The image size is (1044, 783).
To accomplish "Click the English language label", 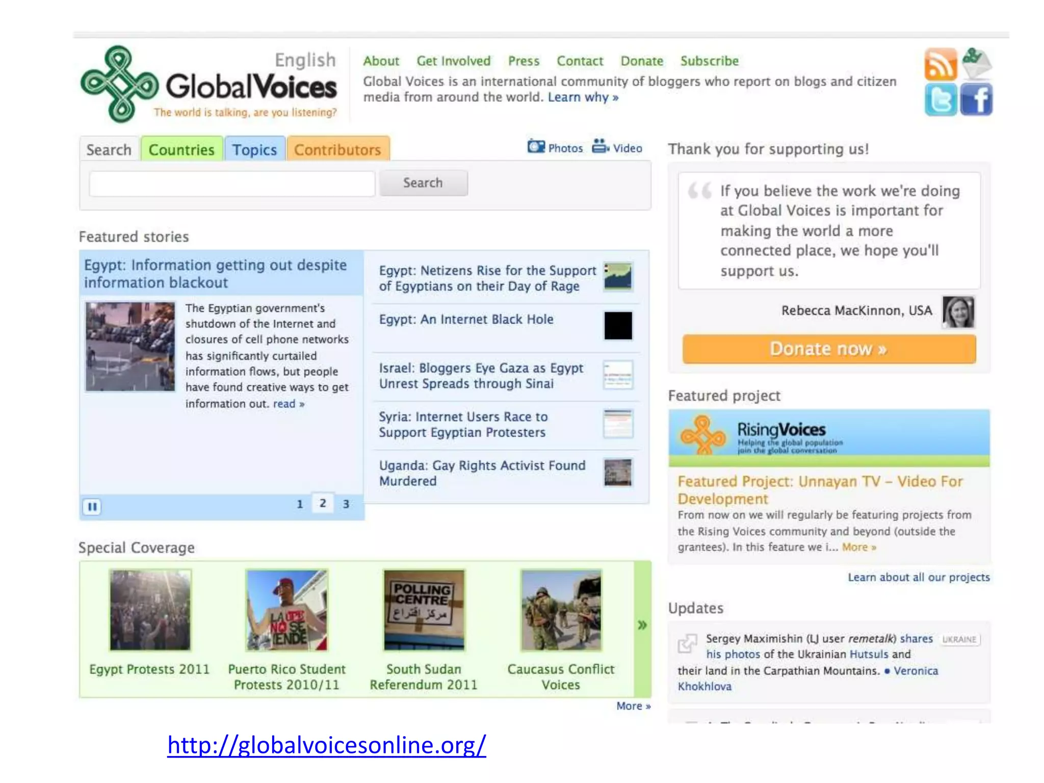I will (x=305, y=61).
